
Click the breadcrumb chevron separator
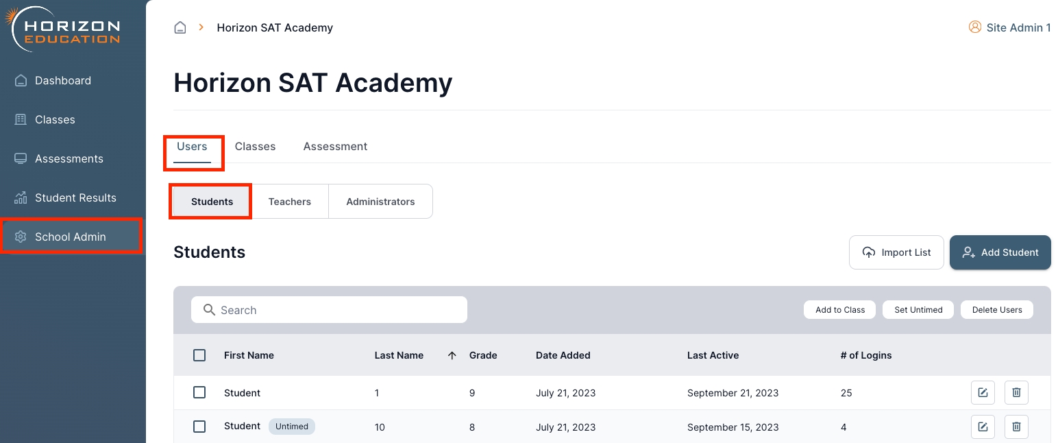pos(201,27)
